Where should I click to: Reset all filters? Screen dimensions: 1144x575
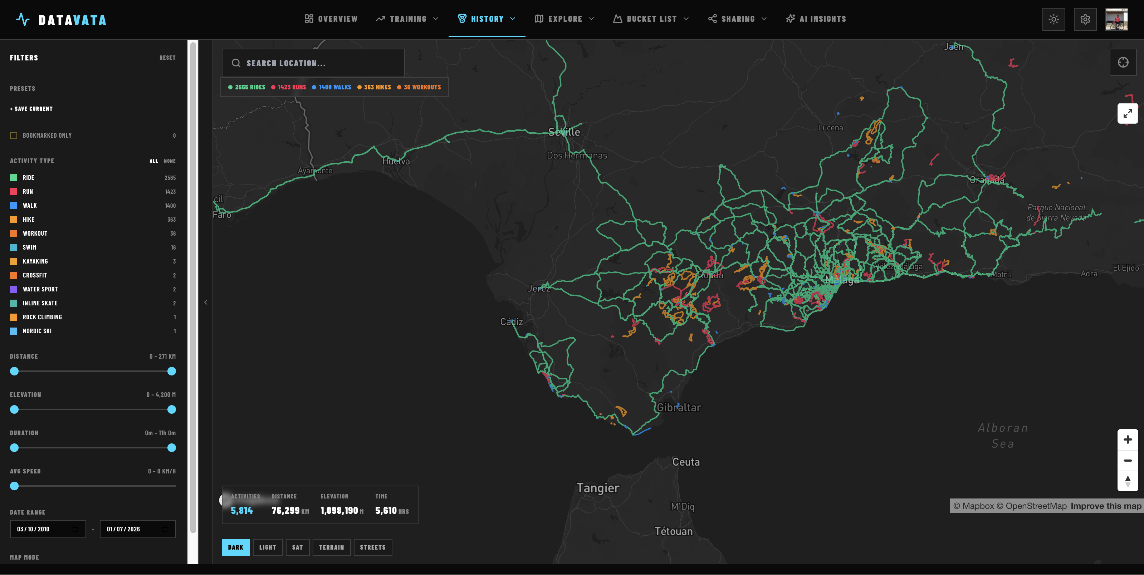tap(167, 58)
